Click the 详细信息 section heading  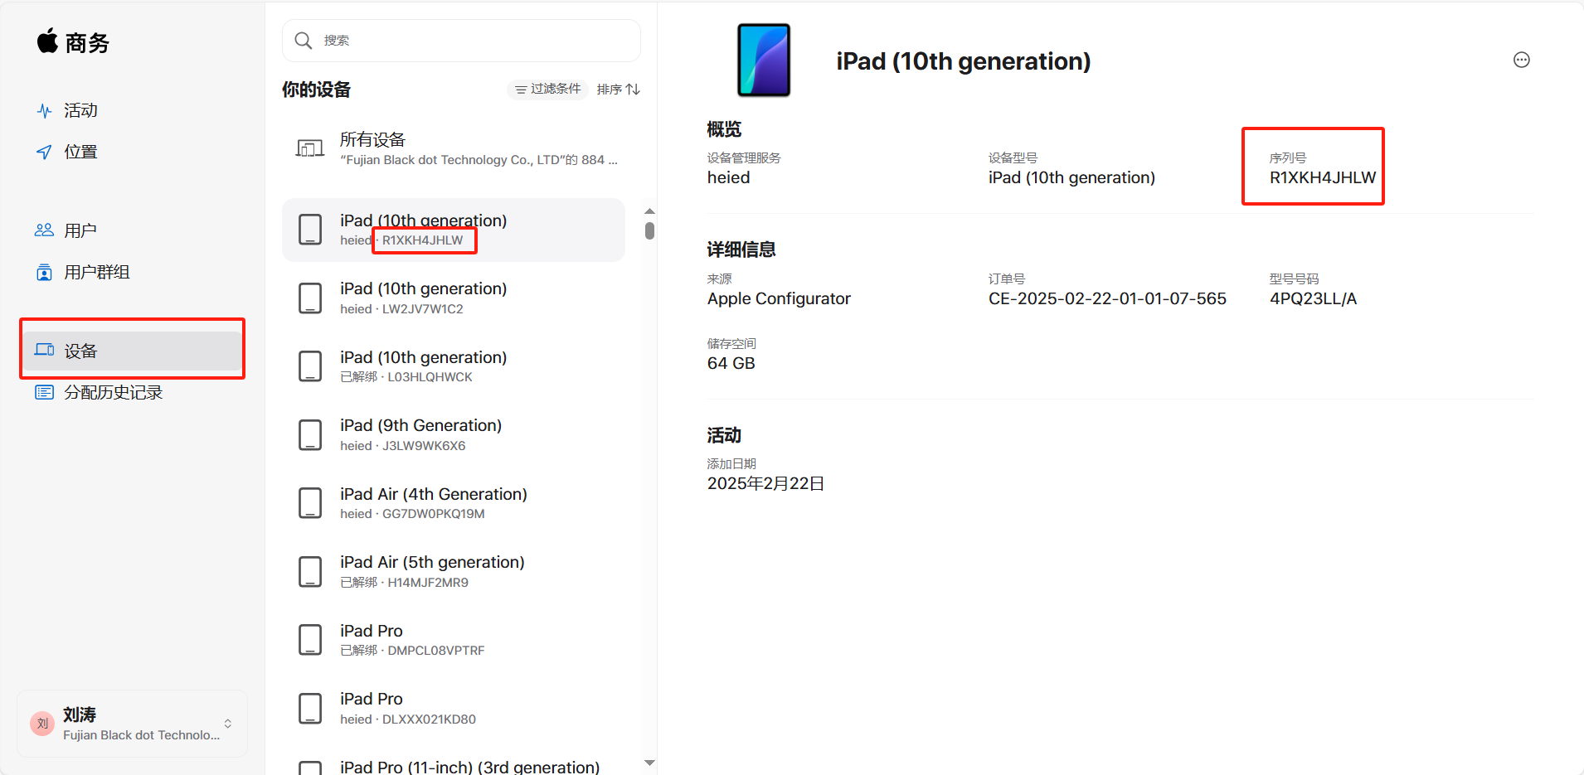pos(741,249)
